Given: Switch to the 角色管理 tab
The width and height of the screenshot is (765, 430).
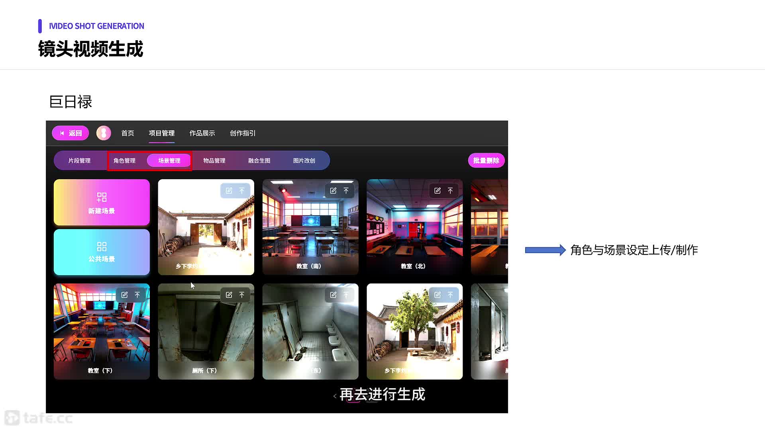Looking at the screenshot, I should 124,160.
